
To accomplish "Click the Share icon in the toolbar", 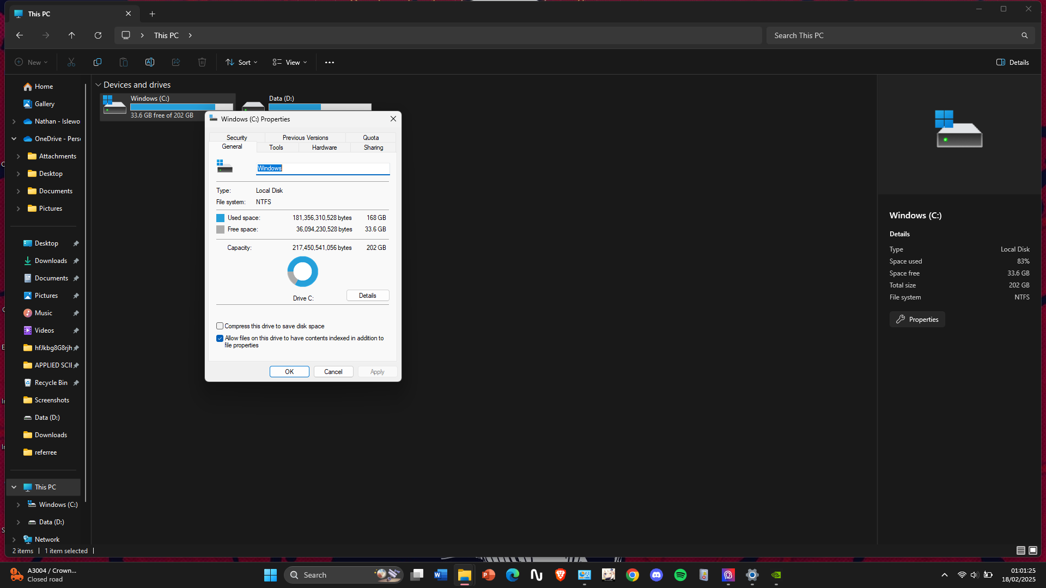I will [176, 62].
